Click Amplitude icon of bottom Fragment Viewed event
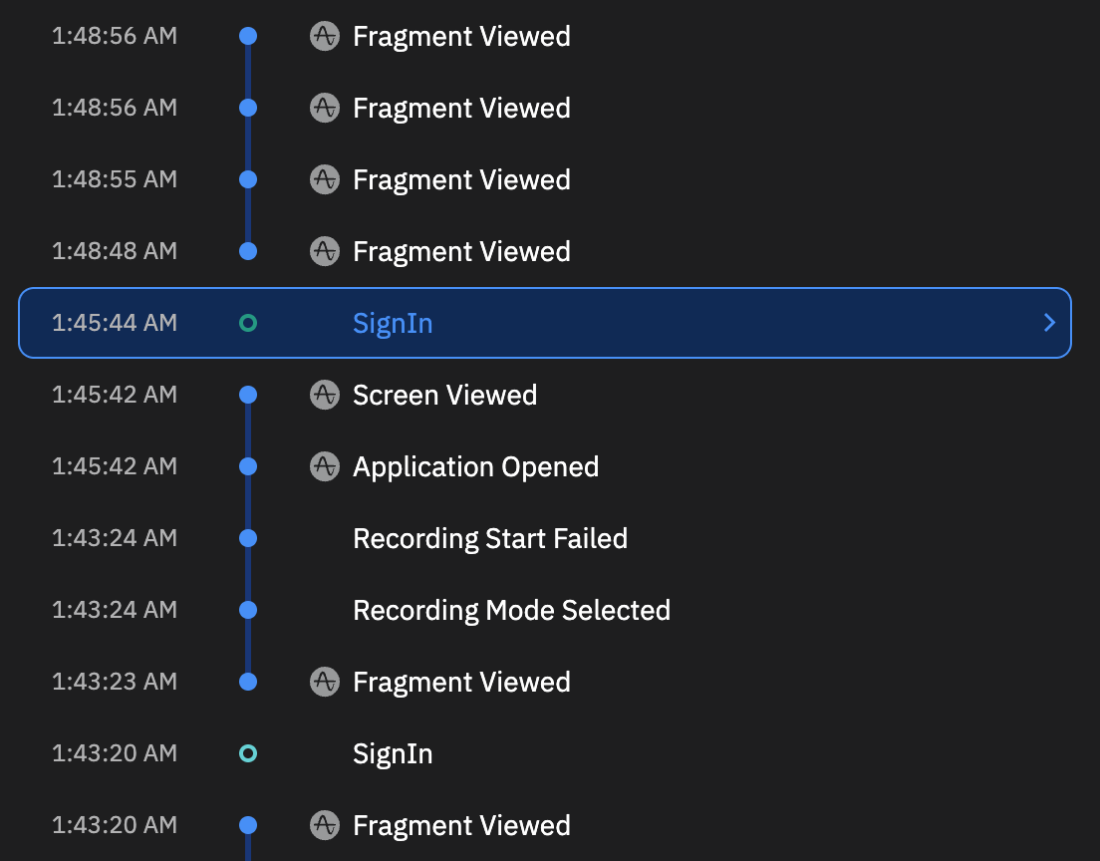The height and width of the screenshot is (861, 1100). coord(324,825)
